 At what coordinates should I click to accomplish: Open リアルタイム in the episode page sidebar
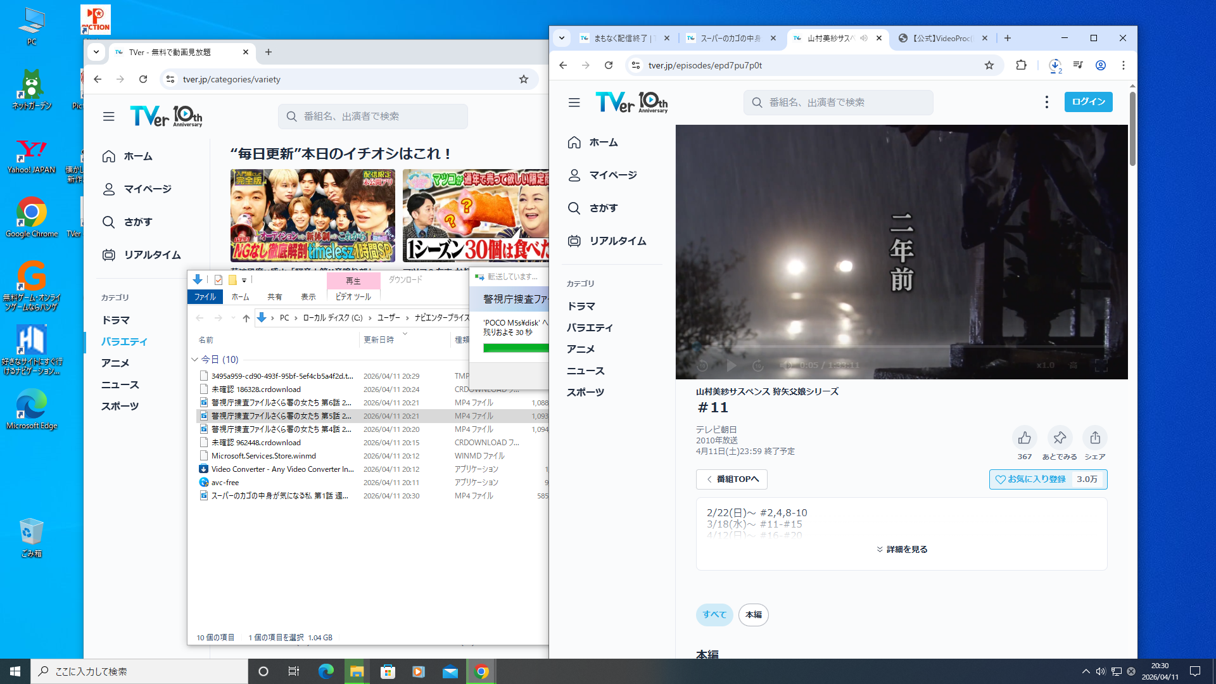click(x=607, y=241)
